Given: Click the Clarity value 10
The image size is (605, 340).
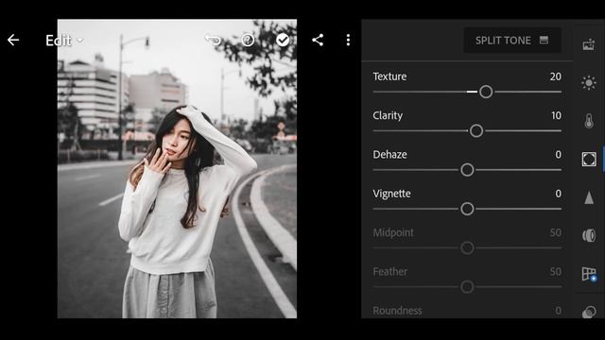Looking at the screenshot, I should pos(556,115).
